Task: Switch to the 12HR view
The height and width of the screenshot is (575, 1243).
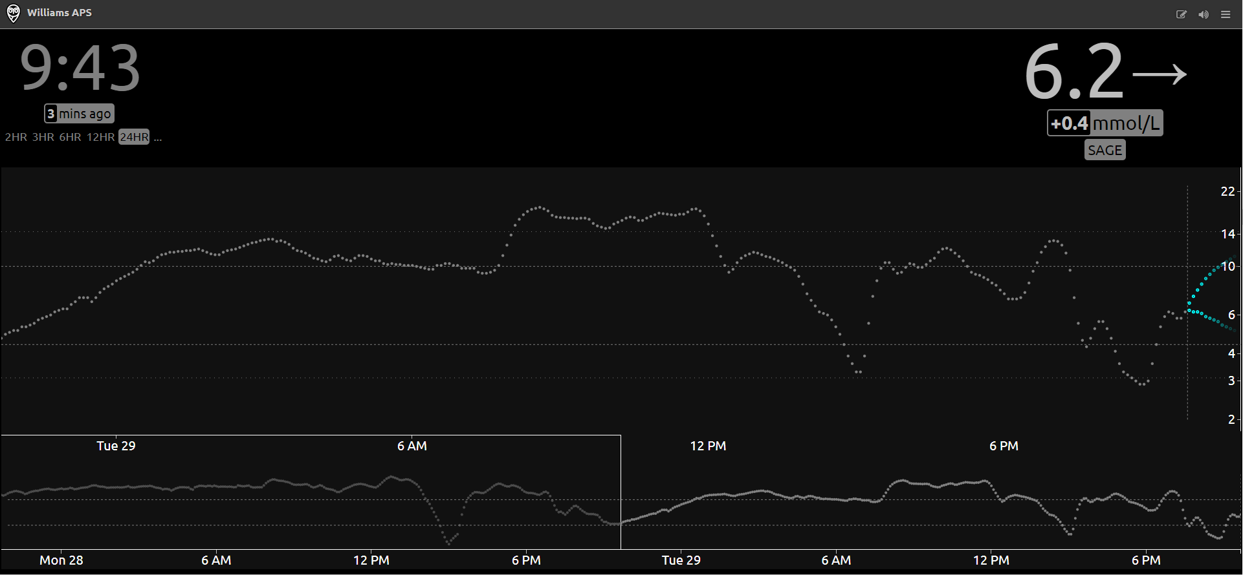Action: 100,137
